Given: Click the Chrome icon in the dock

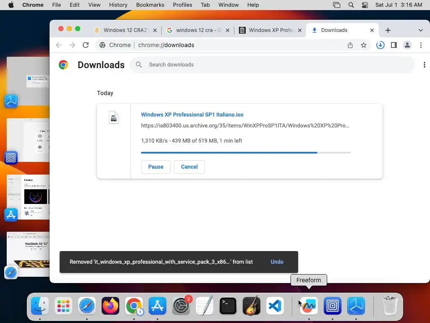Looking at the screenshot, I should click(134, 306).
